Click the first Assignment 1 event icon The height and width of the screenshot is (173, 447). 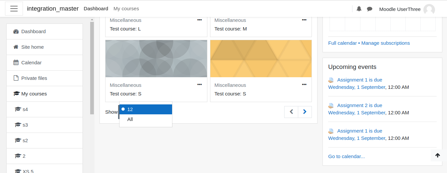point(331,80)
